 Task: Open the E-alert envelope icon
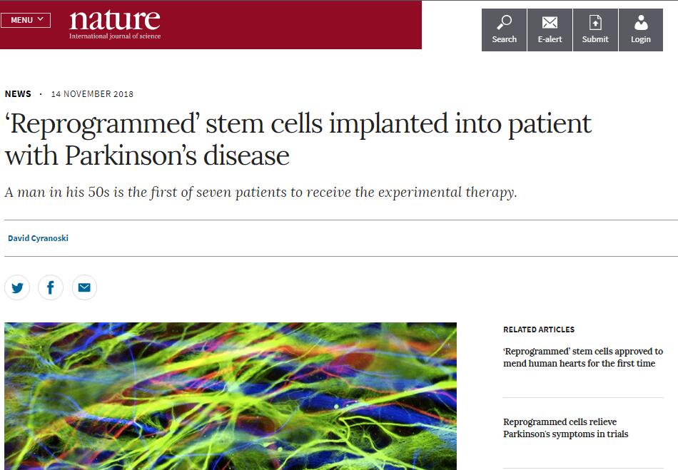click(x=550, y=22)
